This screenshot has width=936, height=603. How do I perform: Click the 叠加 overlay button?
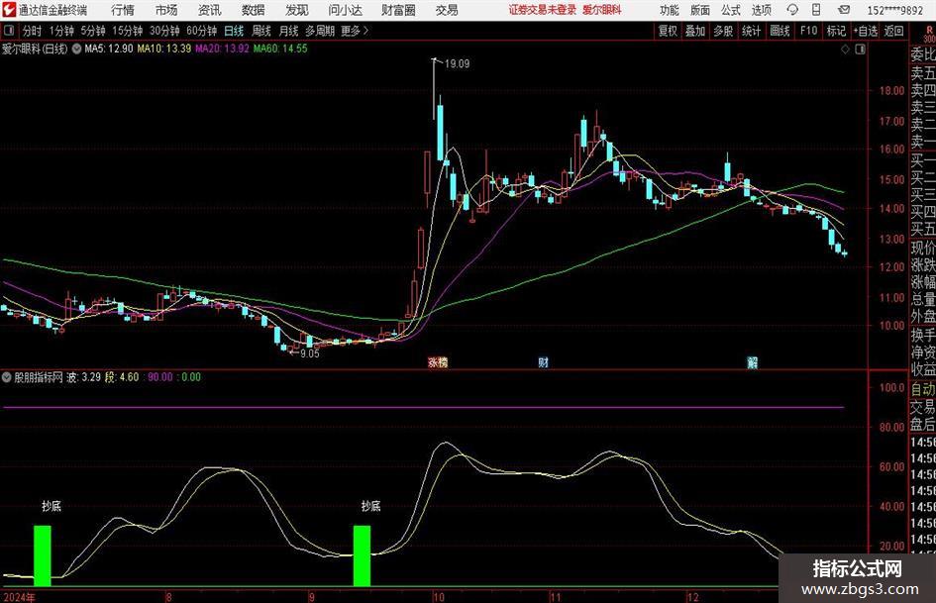[x=695, y=31]
